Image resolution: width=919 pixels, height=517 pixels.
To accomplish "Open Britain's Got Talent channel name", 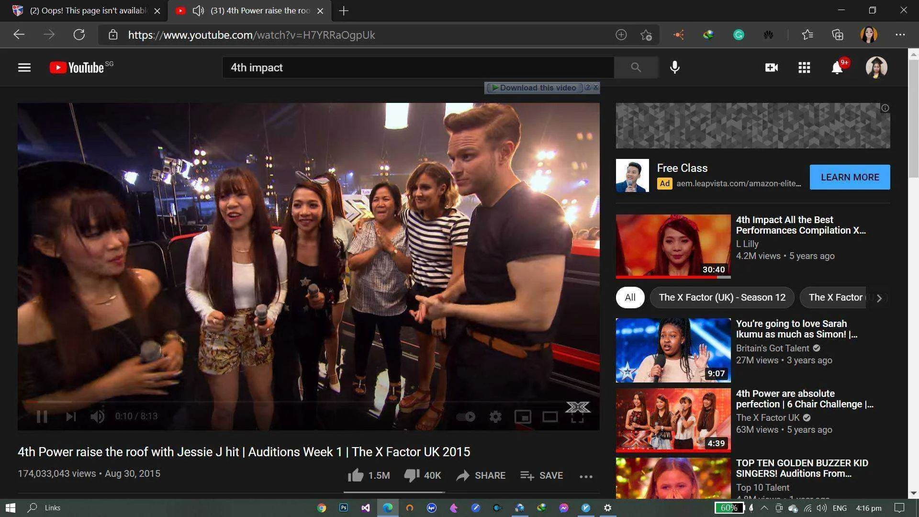I will click(x=773, y=348).
